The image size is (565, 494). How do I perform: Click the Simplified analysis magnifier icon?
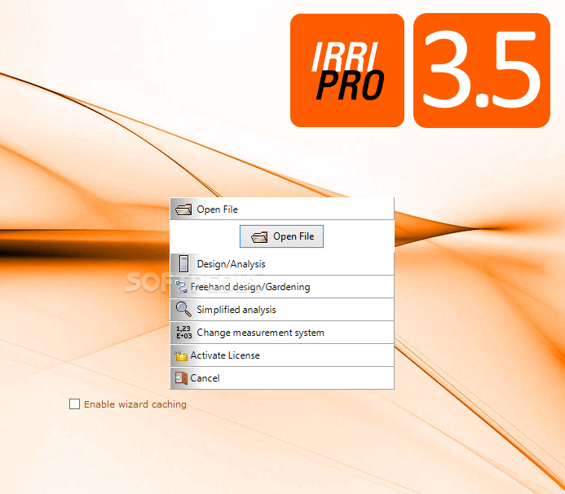tap(183, 309)
